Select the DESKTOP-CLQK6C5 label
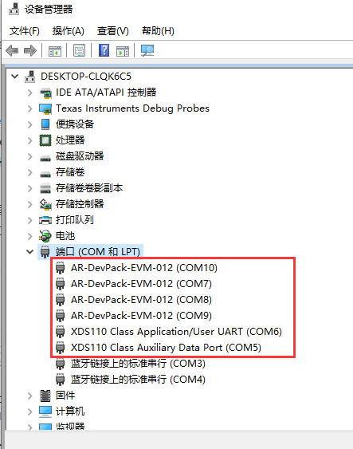Screen dimensions: 353x449 pyautogui.click(x=86, y=77)
